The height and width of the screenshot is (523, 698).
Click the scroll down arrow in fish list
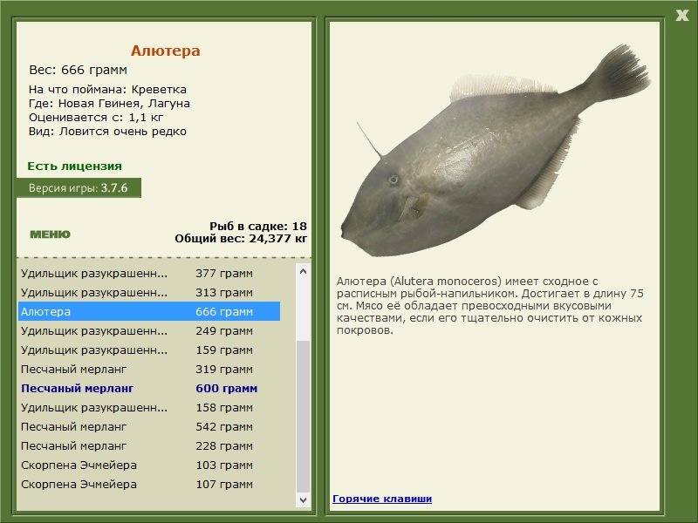(x=303, y=499)
